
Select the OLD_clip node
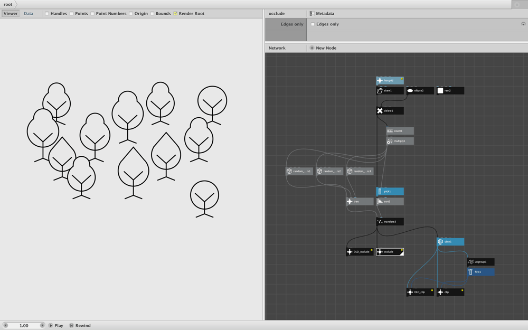[x=420, y=292]
